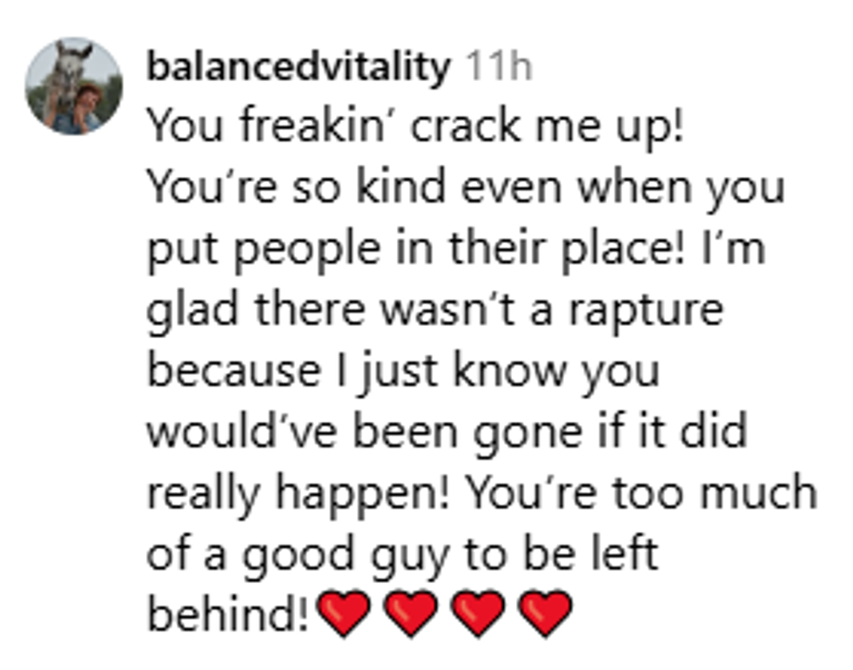Click the word "behind!" before the hearts
The width and height of the screenshot is (853, 670).
[228, 615]
